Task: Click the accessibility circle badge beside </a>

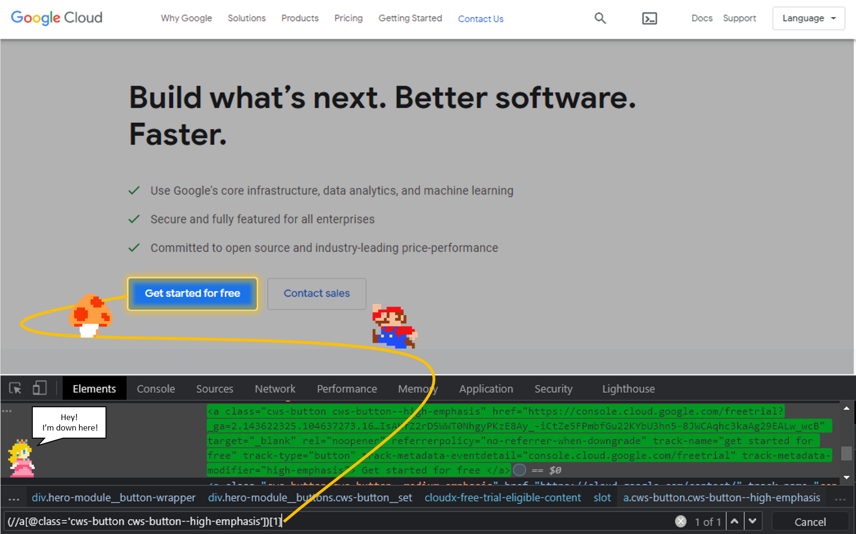Action: [519, 470]
